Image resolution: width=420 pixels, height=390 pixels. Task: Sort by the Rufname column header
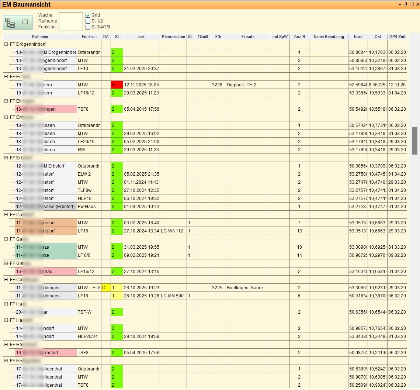pos(40,37)
